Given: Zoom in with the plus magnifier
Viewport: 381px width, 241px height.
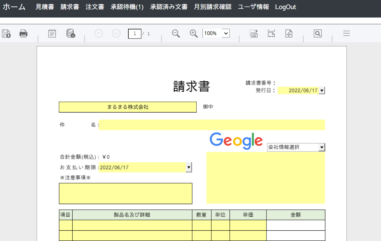Looking at the screenshot, I should [194, 33].
